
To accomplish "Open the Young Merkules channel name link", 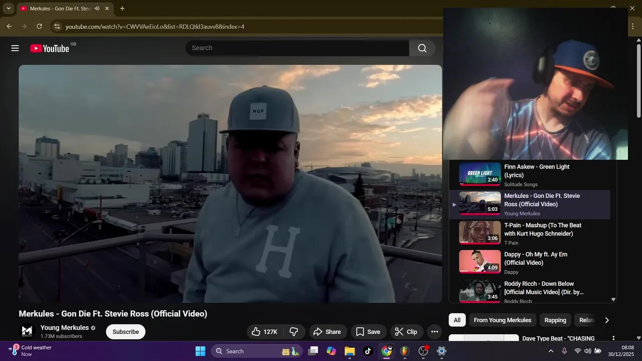I will click(65, 327).
